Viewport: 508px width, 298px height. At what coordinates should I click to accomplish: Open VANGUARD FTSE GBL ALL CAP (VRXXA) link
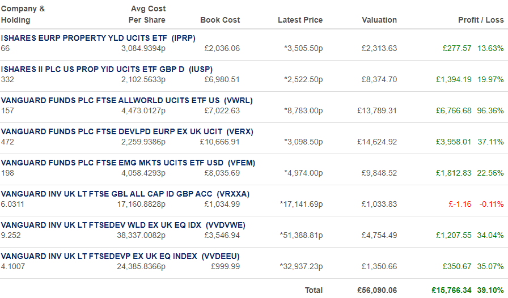point(125,194)
